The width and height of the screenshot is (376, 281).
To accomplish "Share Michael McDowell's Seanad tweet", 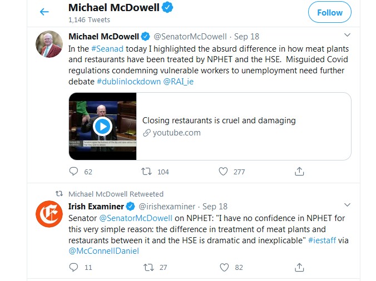I will click(x=299, y=172).
